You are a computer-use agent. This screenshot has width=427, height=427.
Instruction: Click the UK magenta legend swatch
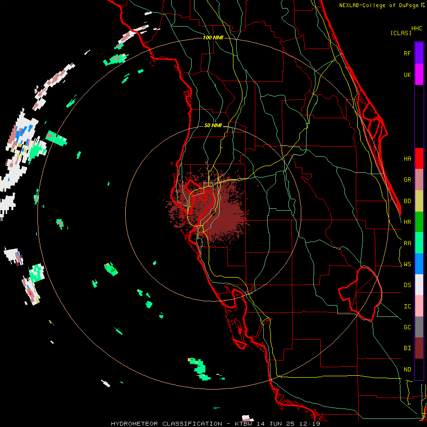pos(419,74)
